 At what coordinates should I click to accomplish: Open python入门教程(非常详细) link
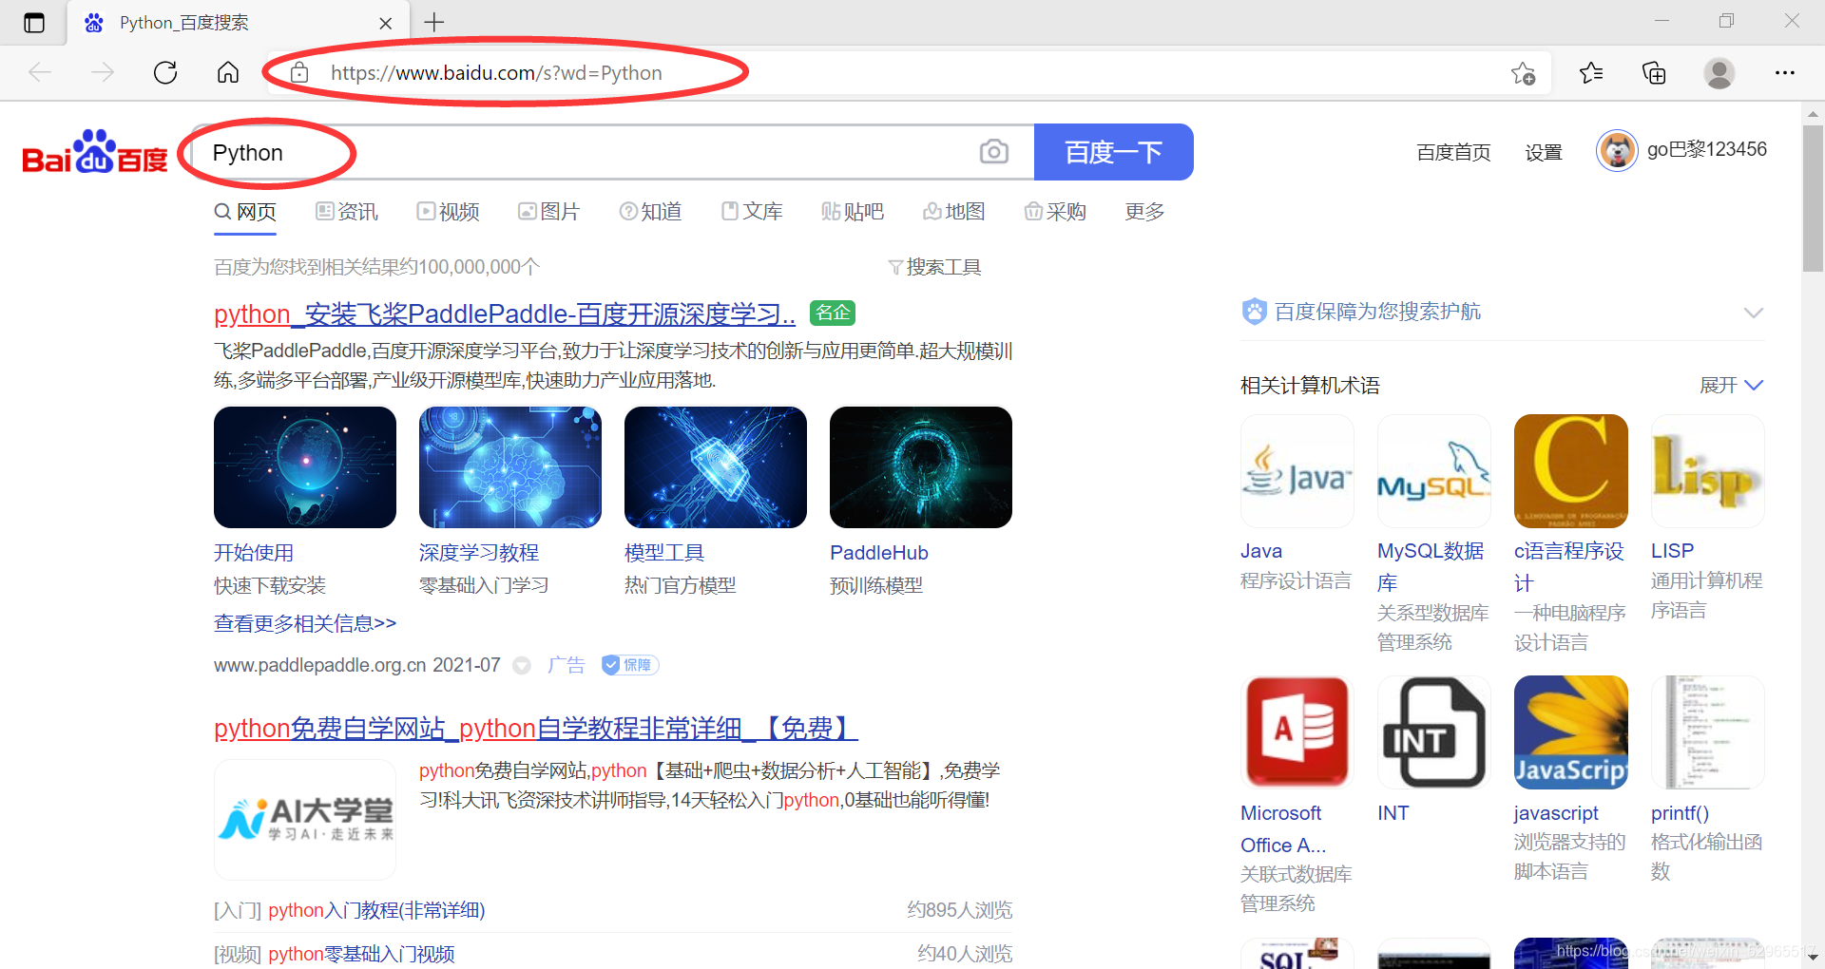tap(376, 910)
